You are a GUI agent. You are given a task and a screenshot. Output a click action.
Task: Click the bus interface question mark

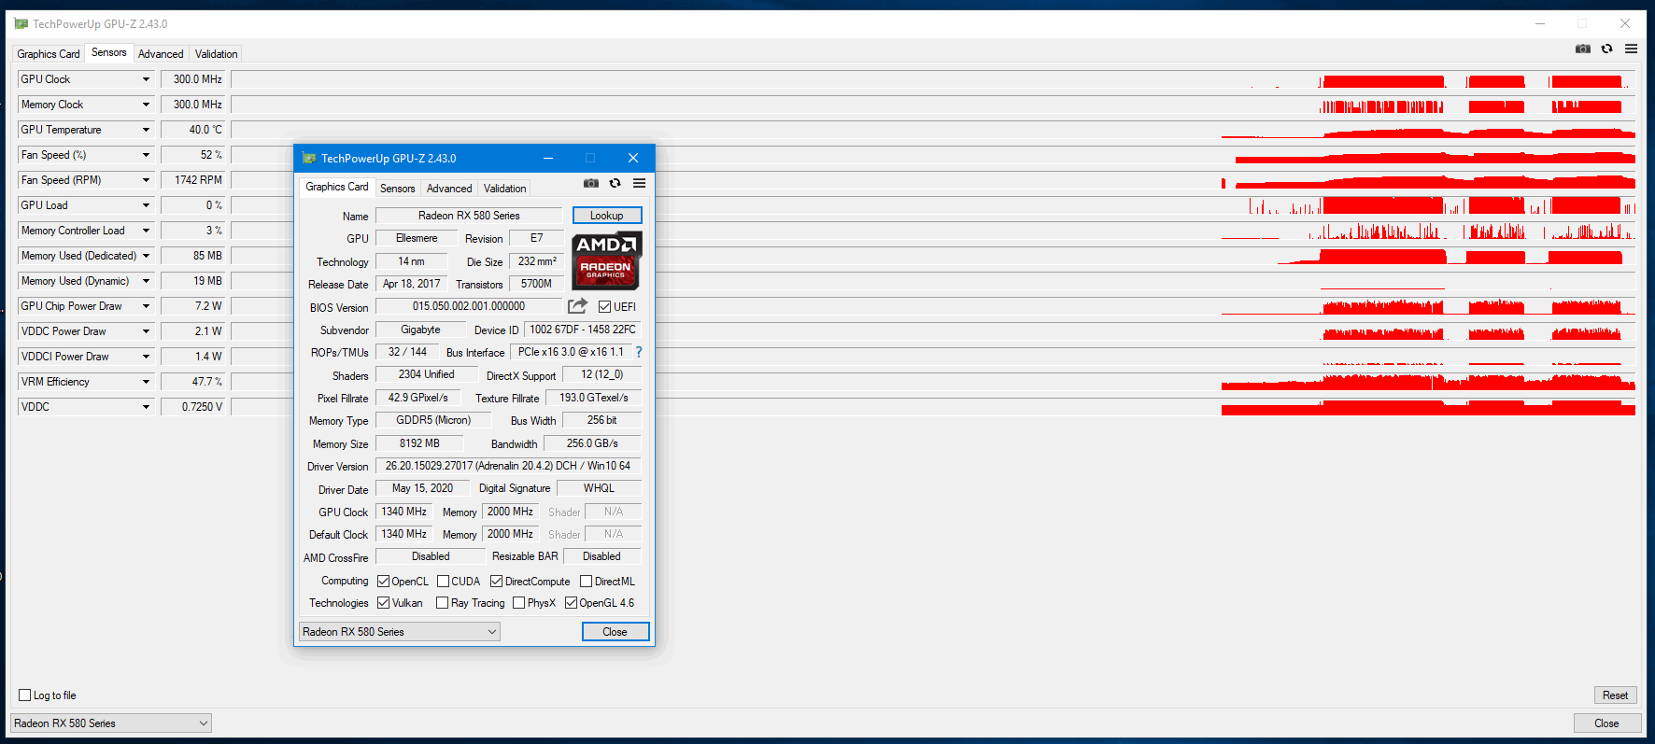pos(639,352)
